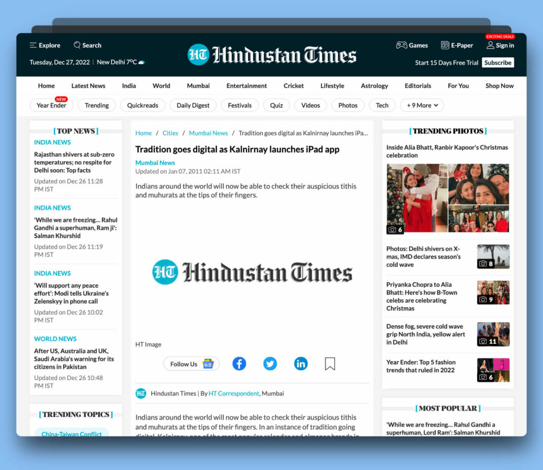Select the Year Ender pill
Image resolution: width=543 pixels, height=470 pixels.
51,105
